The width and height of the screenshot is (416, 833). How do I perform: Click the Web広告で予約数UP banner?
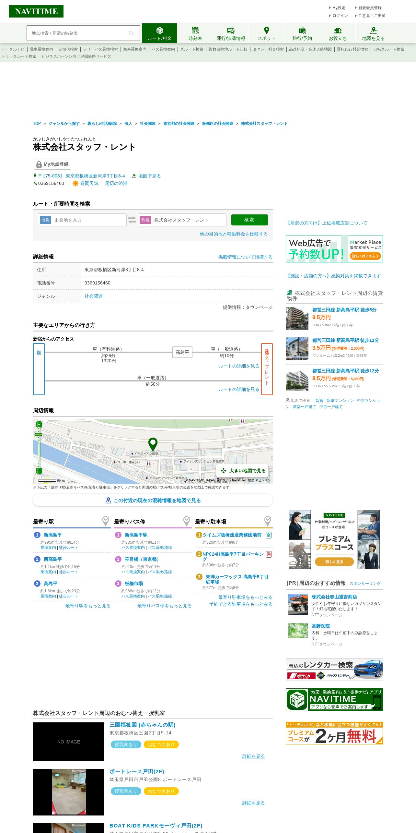pyautogui.click(x=334, y=249)
